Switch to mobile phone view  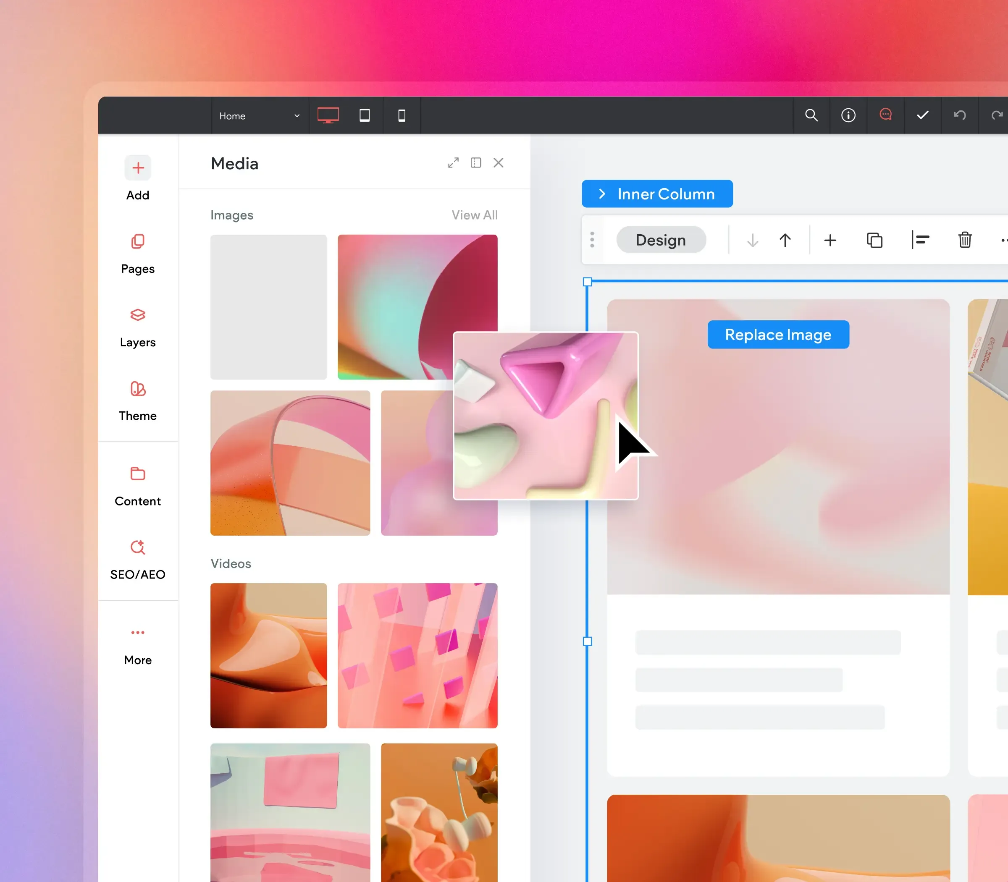pyautogui.click(x=402, y=115)
